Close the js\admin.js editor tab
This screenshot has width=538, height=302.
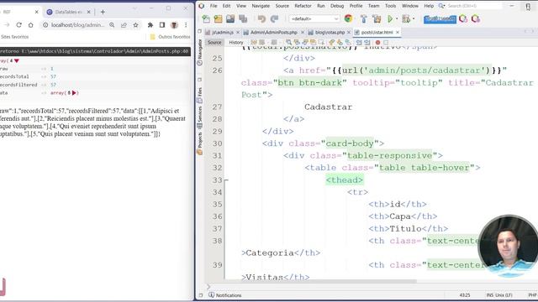tap(238, 32)
